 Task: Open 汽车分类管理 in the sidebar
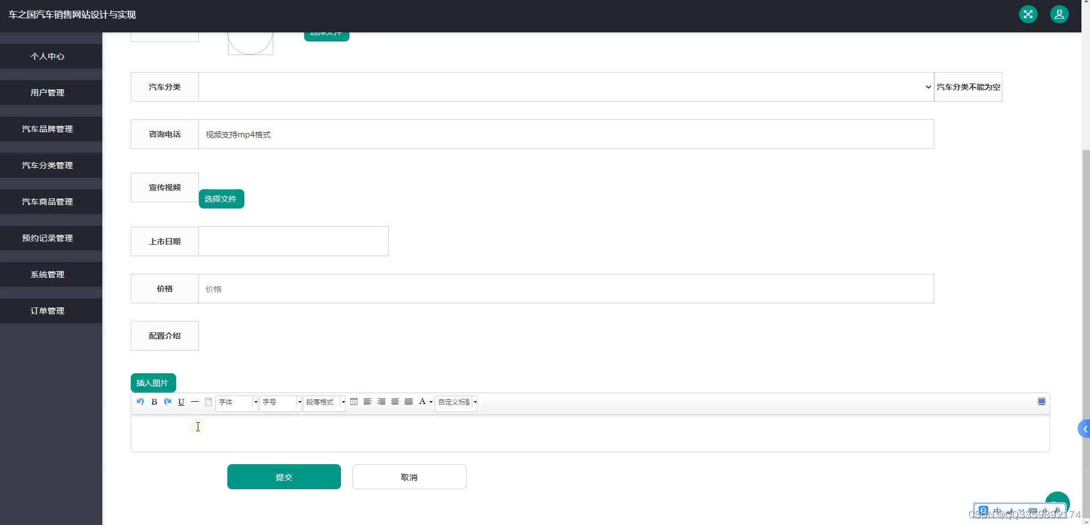pyautogui.click(x=51, y=165)
